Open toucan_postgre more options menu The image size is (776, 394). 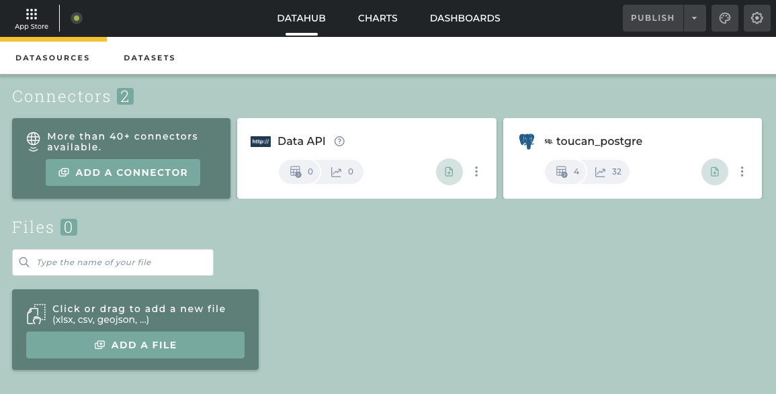[742, 172]
